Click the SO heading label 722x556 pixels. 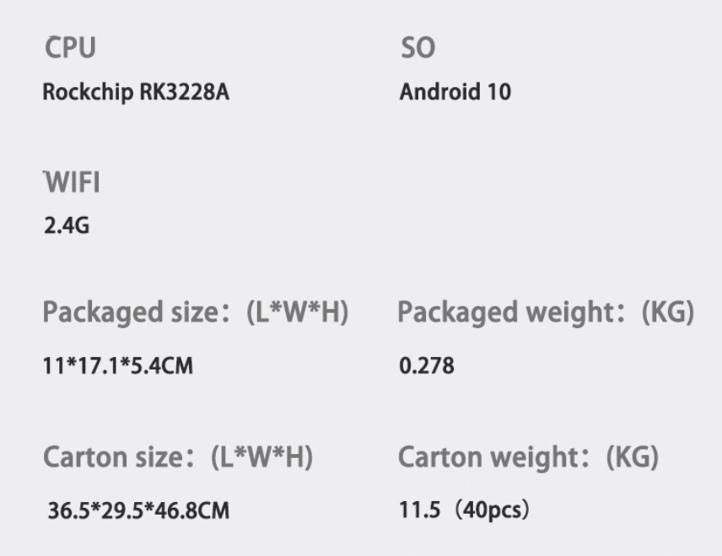[418, 49]
